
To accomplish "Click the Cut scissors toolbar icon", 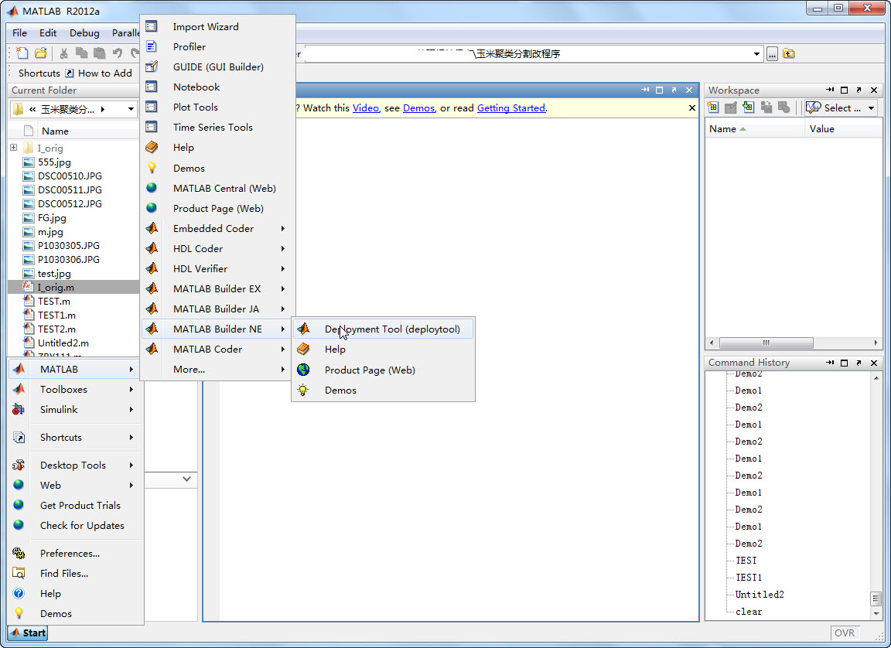I will tap(63, 53).
